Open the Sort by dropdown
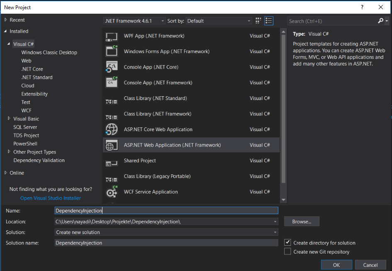Viewport: 392px width, 271px height. pos(219,21)
